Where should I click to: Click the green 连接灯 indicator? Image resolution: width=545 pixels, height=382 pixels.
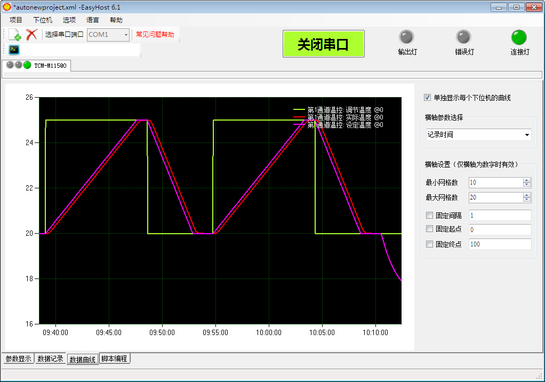[x=519, y=37]
